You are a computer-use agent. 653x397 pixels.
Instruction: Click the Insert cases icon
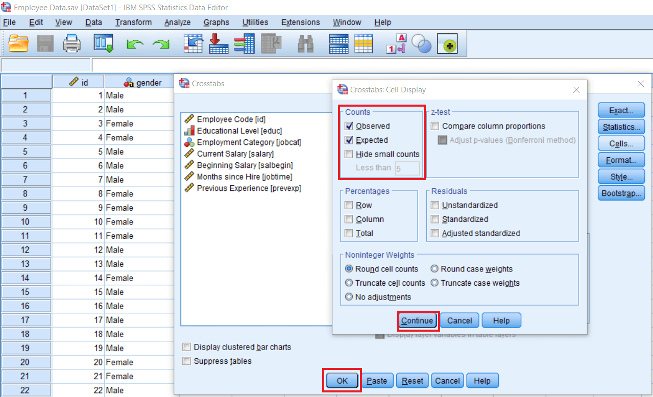[x=338, y=44]
